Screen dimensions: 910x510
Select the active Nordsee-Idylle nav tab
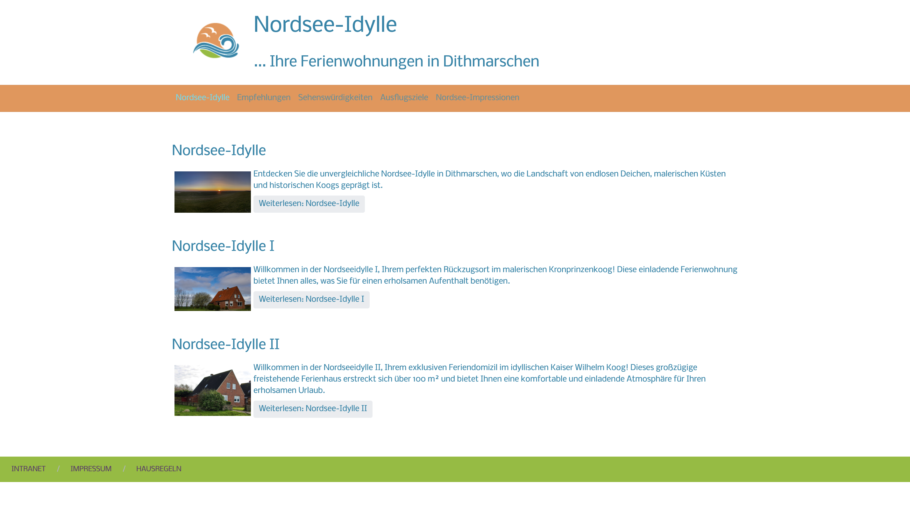(203, 98)
